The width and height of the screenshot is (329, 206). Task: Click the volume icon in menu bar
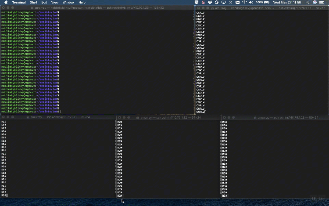pos(251,2)
